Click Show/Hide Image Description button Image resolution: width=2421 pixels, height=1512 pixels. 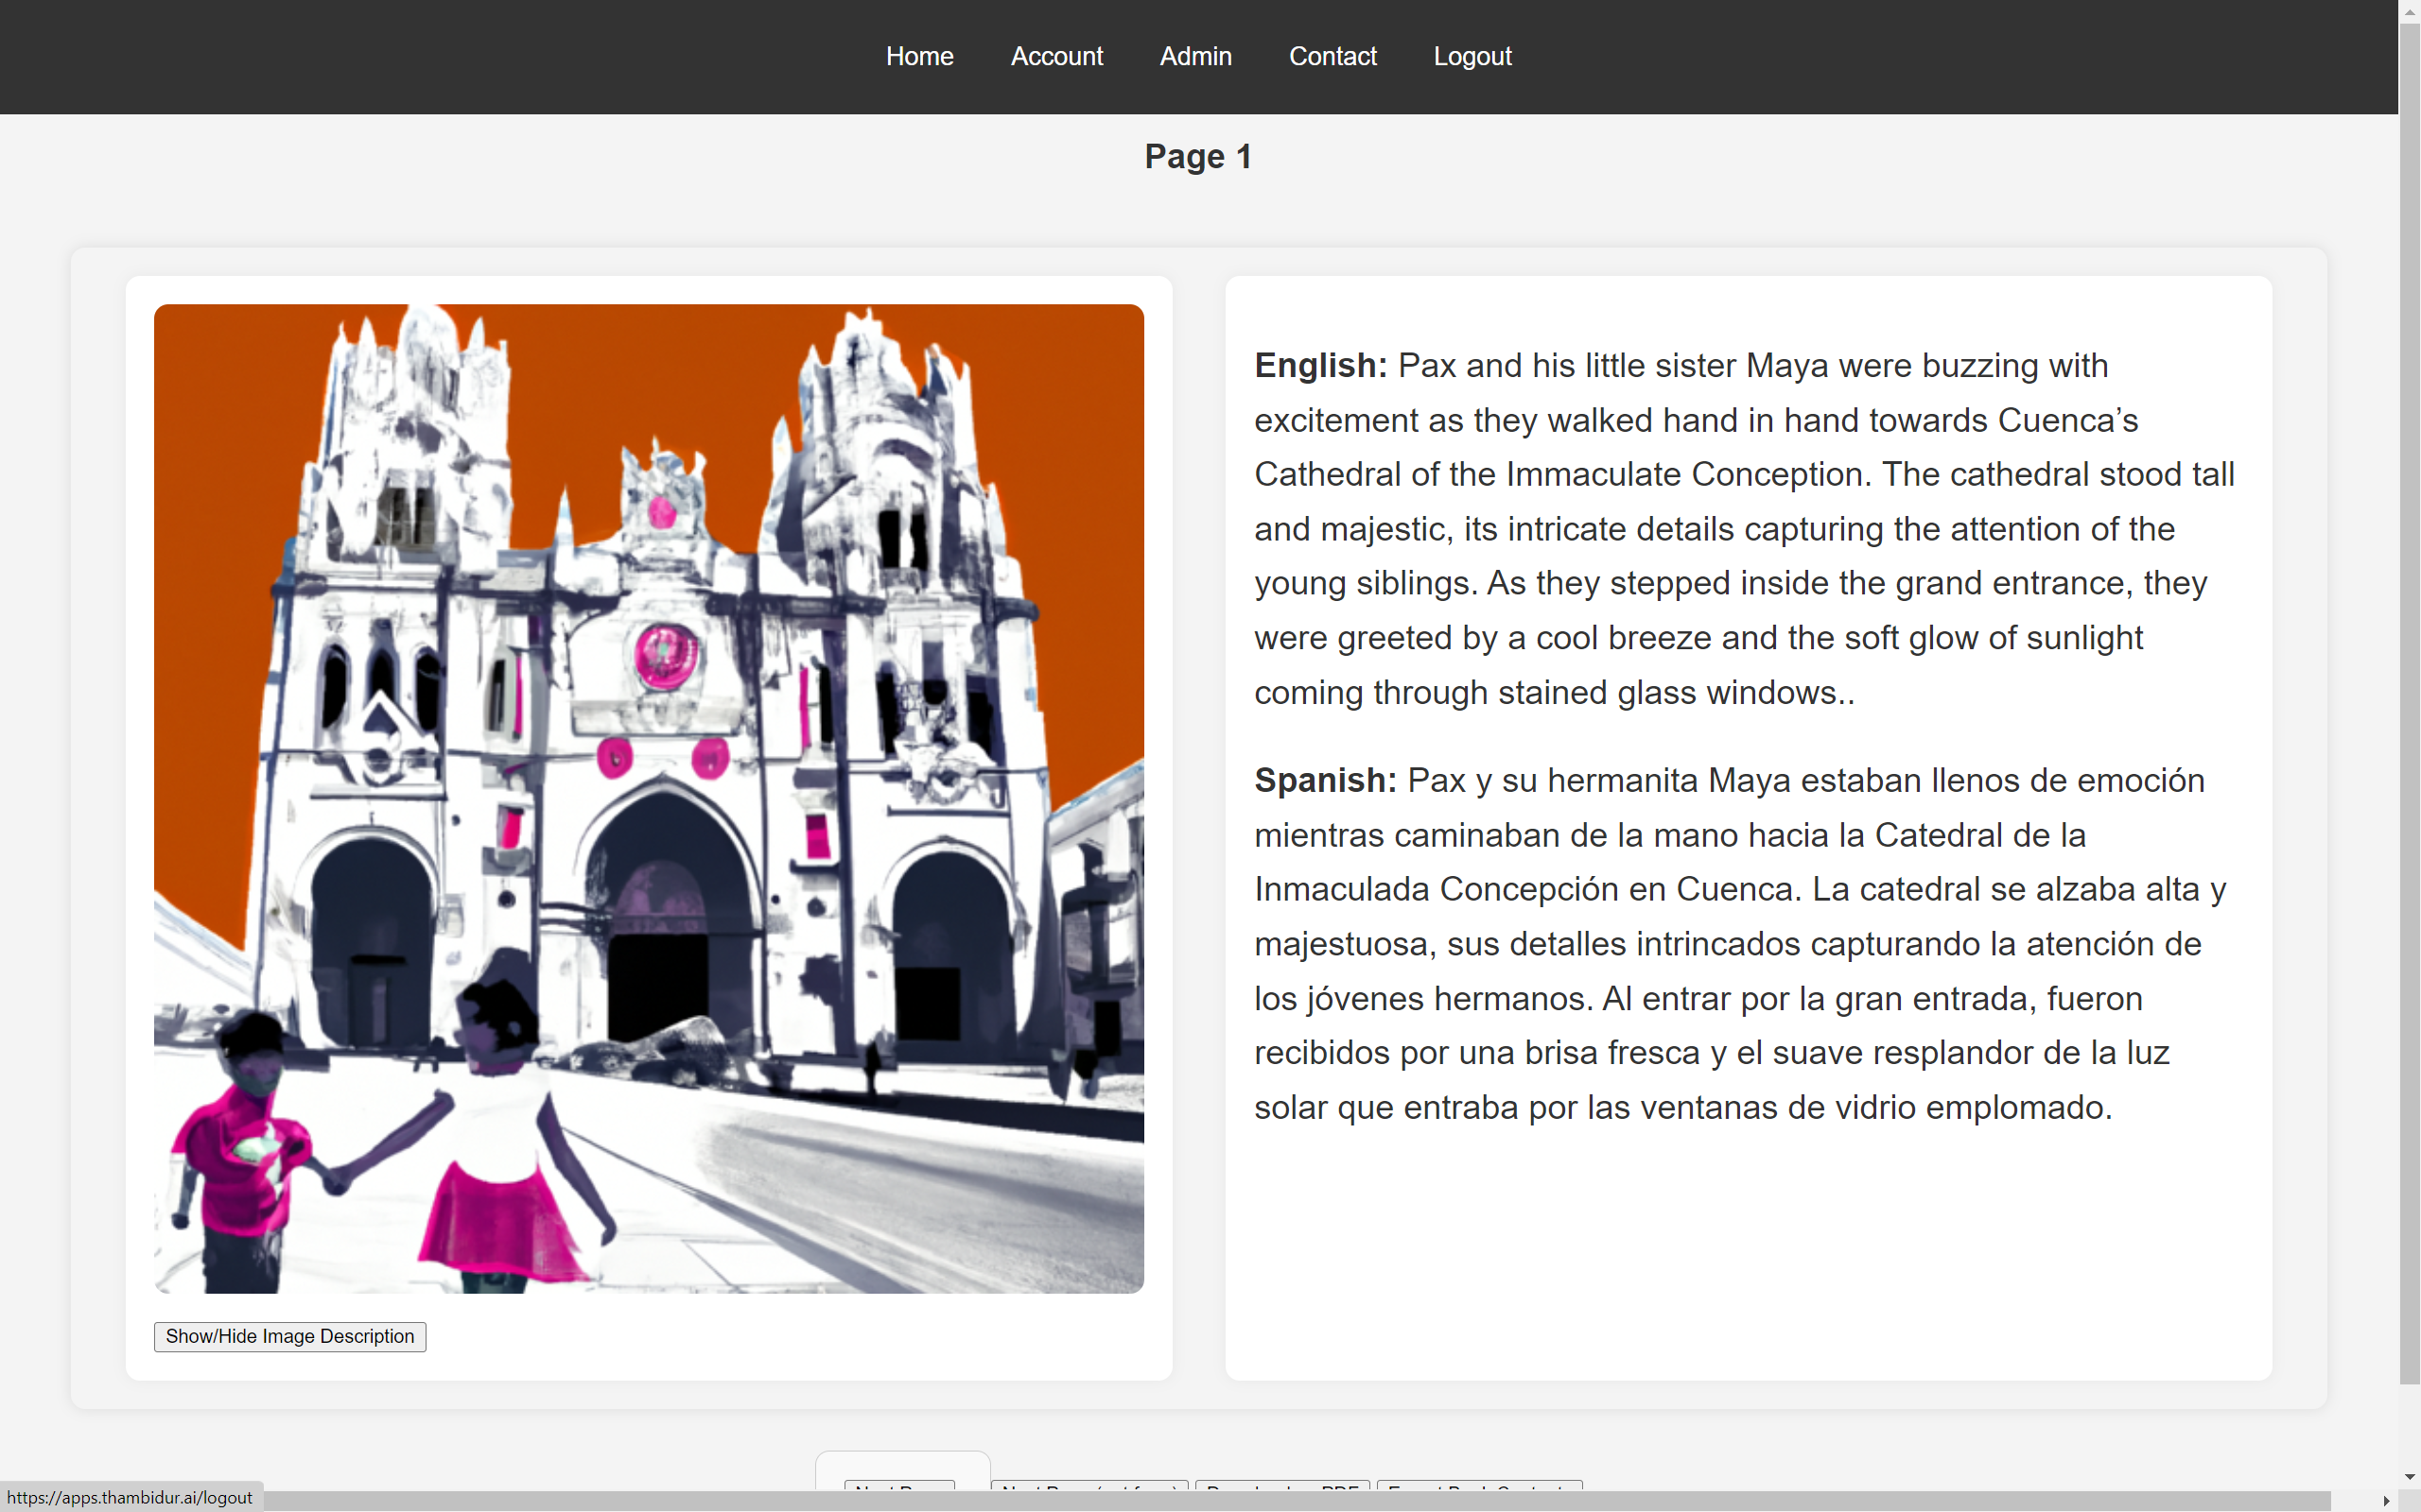point(290,1336)
